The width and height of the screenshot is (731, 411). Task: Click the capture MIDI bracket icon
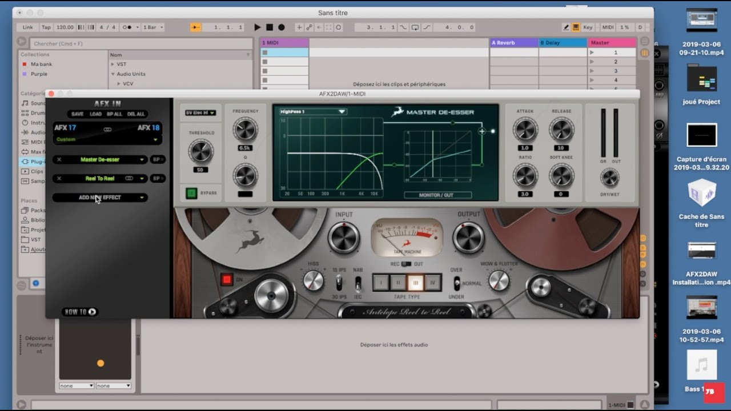pos(328,27)
